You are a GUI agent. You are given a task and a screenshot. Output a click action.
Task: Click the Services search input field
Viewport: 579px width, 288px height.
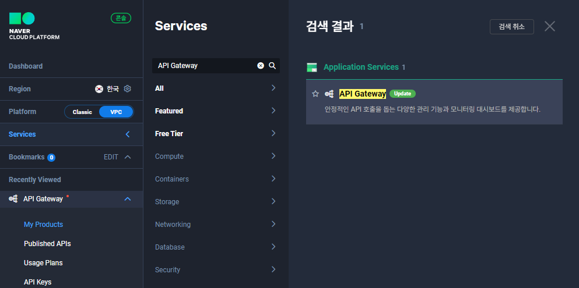[205, 66]
